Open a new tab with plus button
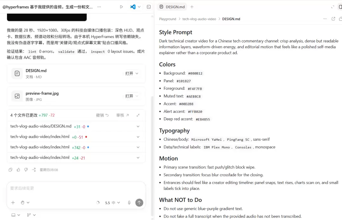Screen dimensions: 342x220 click(192, 7)
